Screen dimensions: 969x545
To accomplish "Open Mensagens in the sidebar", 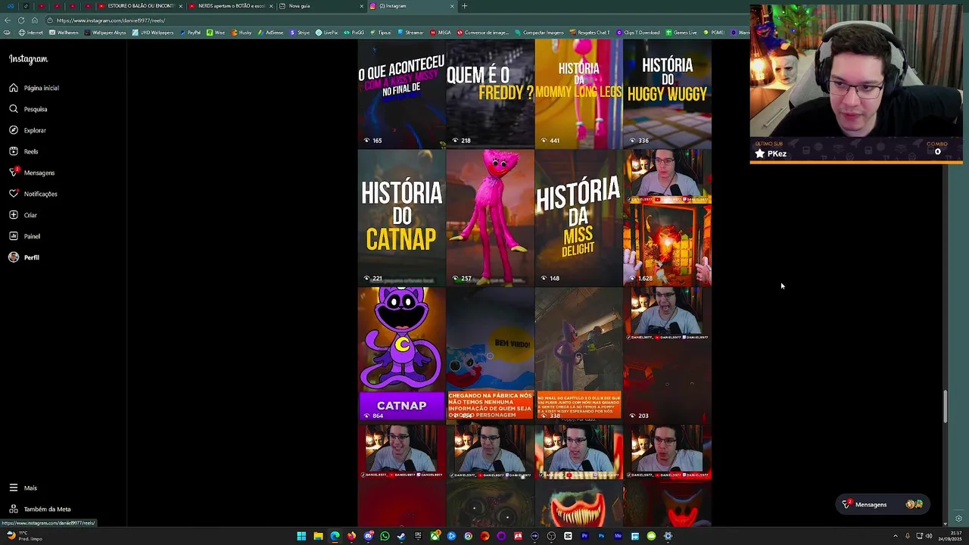I will (x=32, y=173).
